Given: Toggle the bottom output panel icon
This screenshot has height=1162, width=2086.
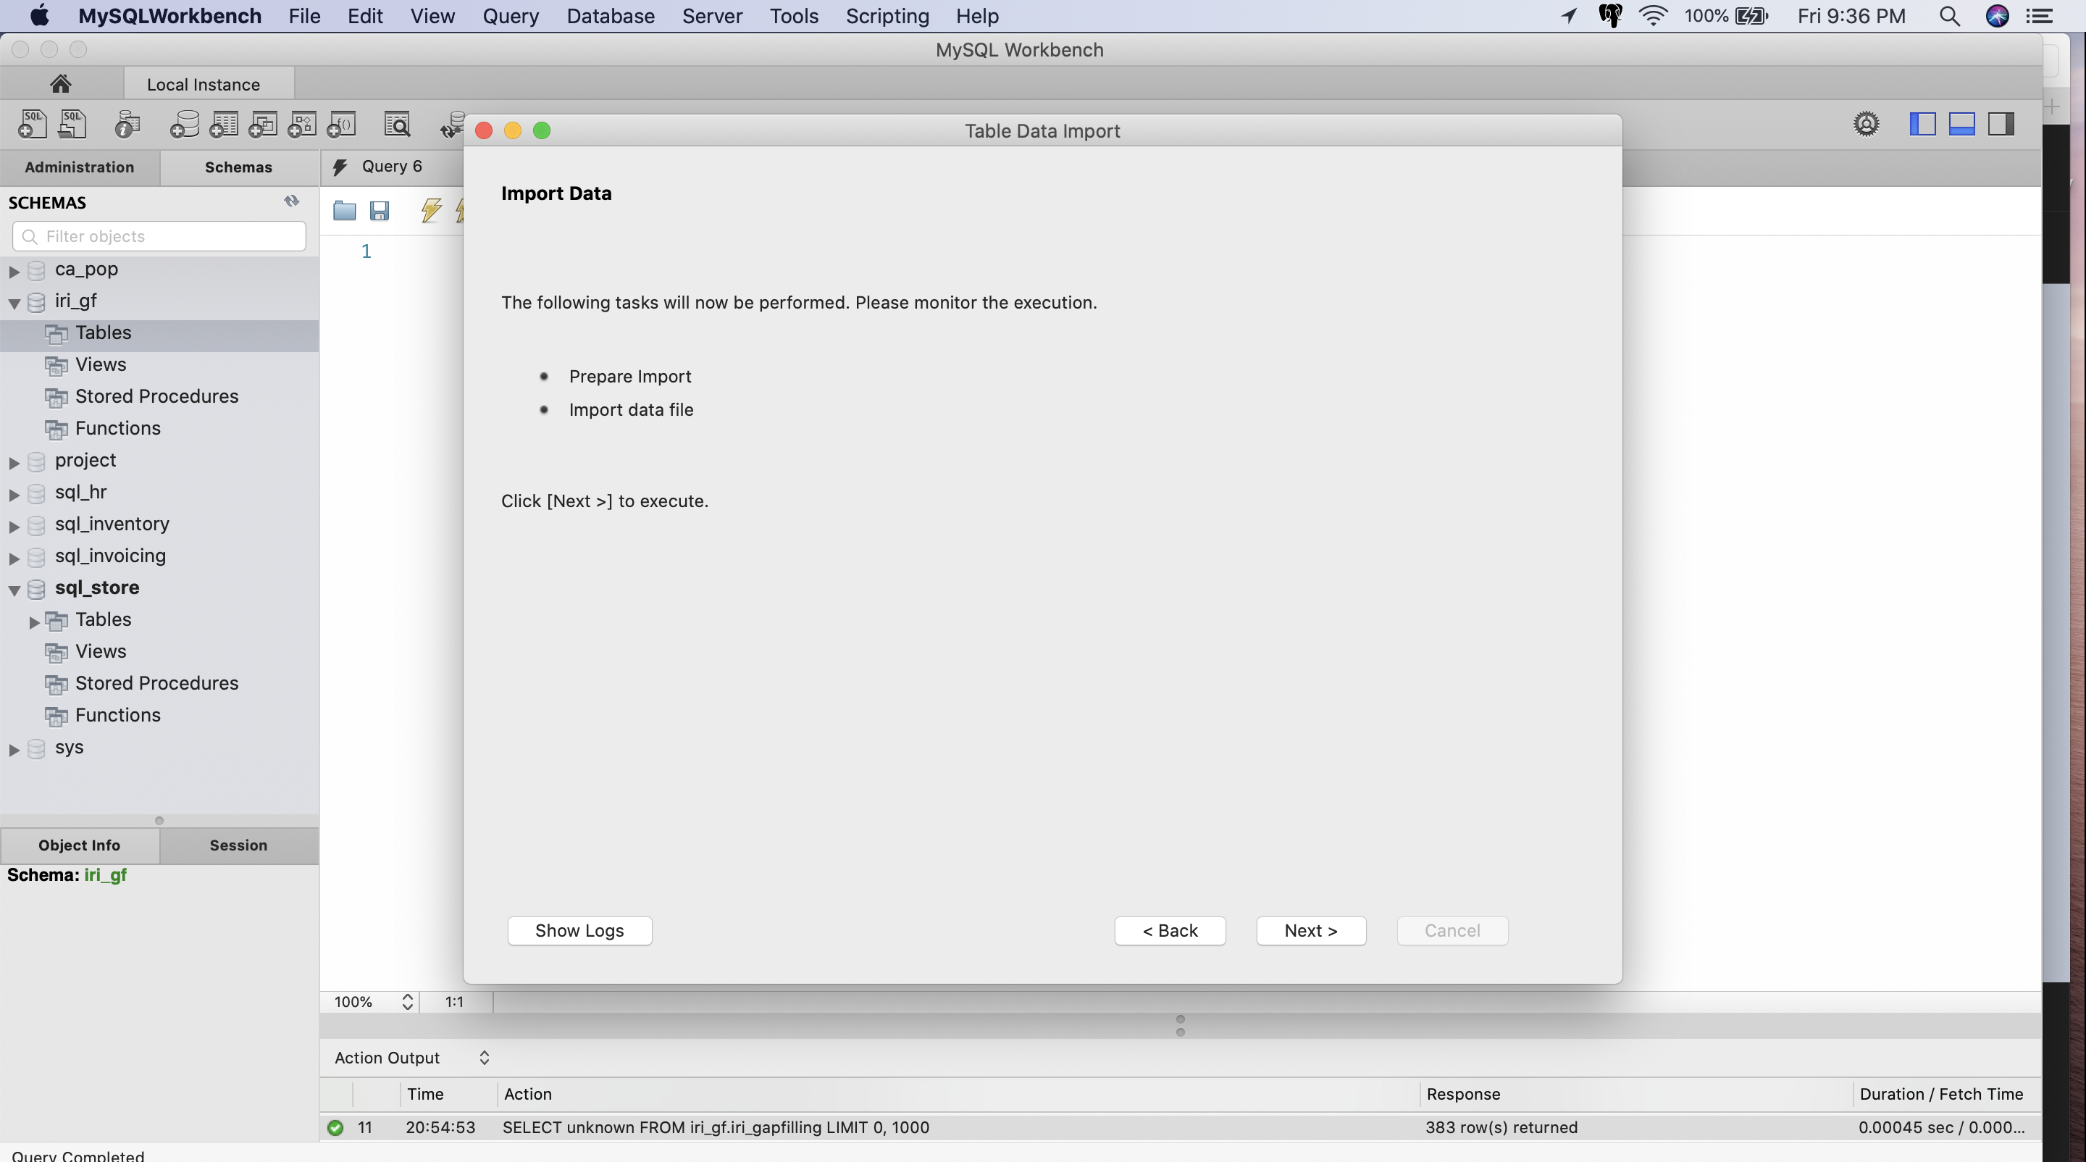Looking at the screenshot, I should [x=1961, y=124].
